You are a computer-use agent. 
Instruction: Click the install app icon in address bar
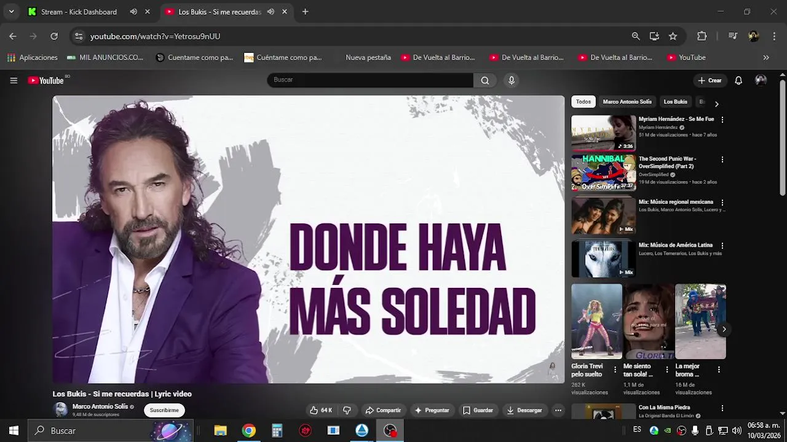[x=654, y=36]
